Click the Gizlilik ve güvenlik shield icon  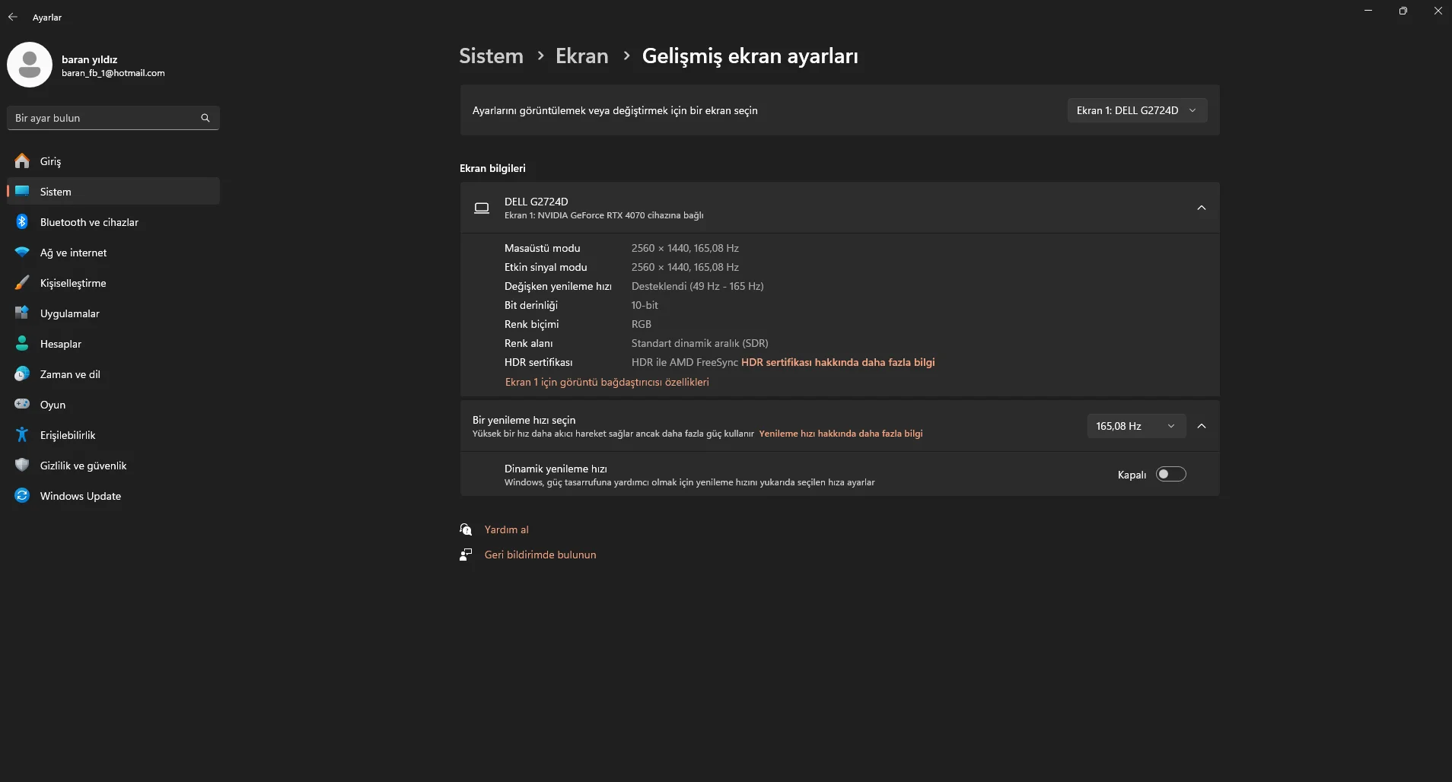click(22, 465)
